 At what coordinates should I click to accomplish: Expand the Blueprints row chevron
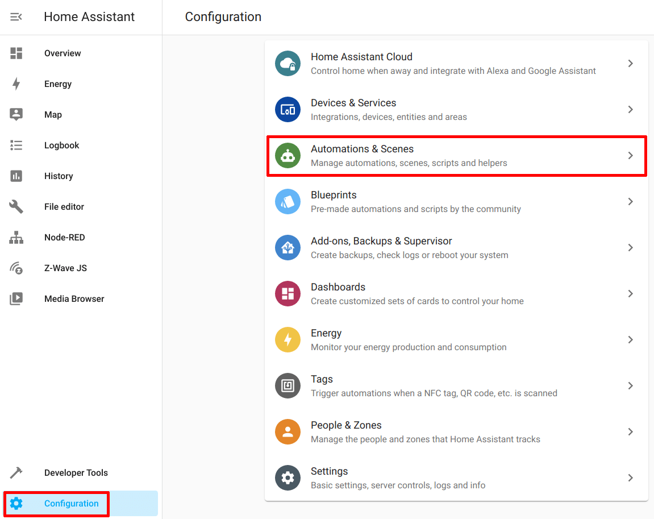click(630, 201)
